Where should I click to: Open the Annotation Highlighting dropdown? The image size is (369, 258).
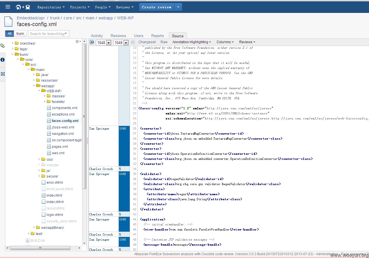(192, 42)
